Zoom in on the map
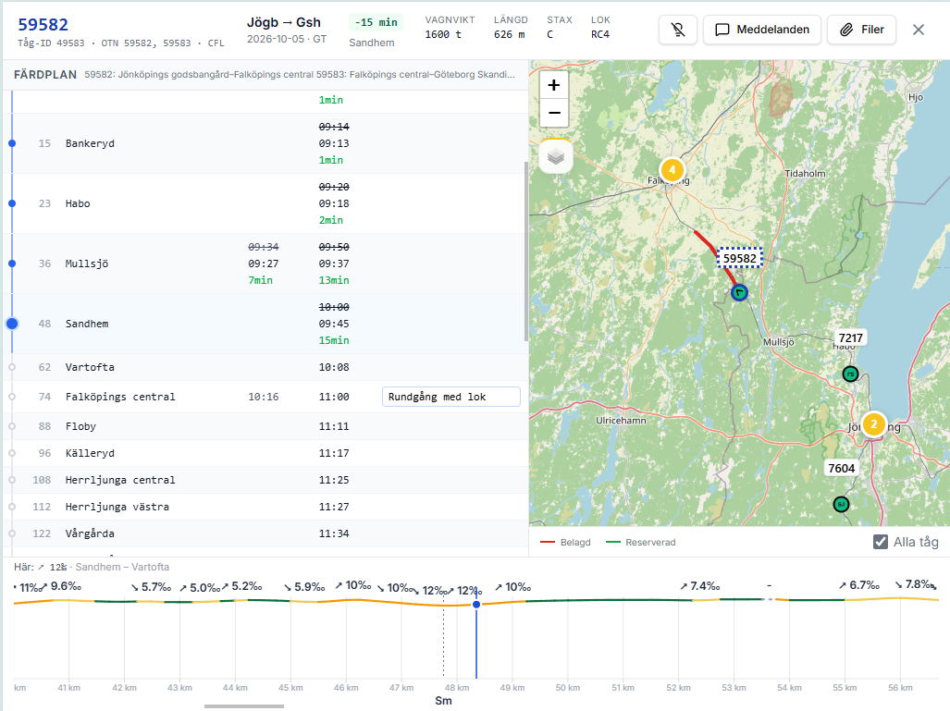This screenshot has width=950, height=711. (554, 85)
